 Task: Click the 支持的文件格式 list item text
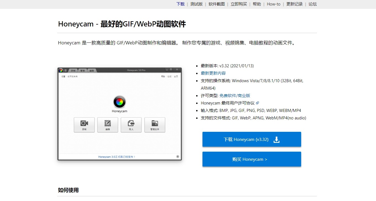[x=253, y=118]
